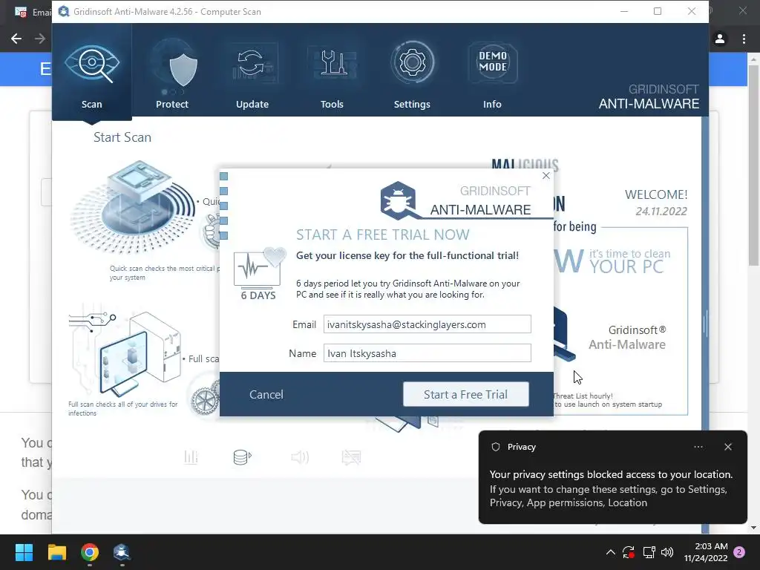Viewport: 760px width, 570px height.
Task: Open the Settings tab
Action: (412, 73)
